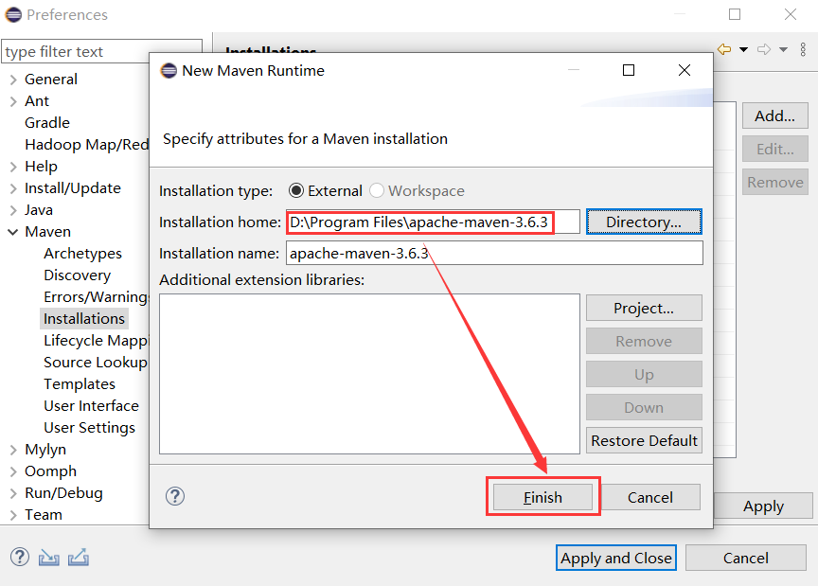
Task: Select Java preferences category
Action: pyautogui.click(x=39, y=210)
